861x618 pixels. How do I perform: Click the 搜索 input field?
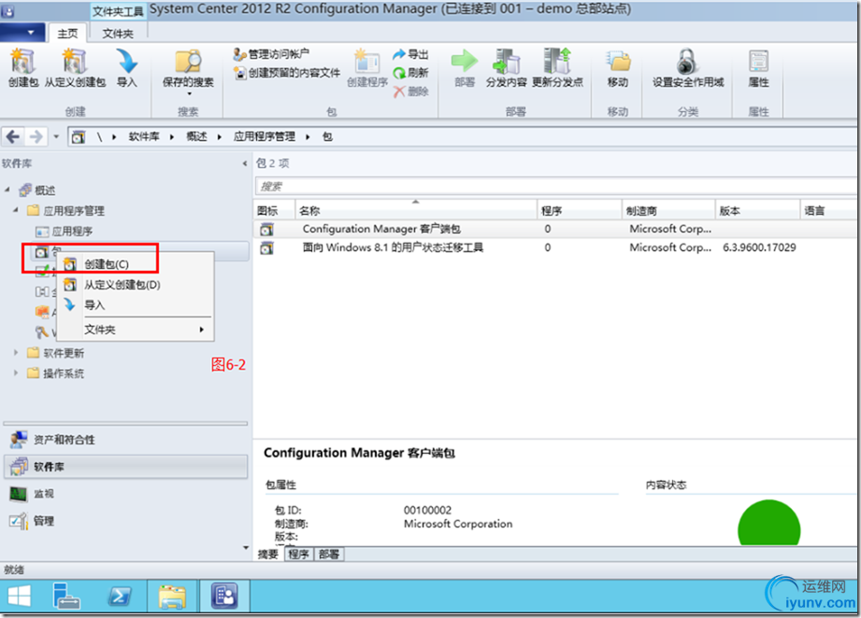[x=556, y=187]
